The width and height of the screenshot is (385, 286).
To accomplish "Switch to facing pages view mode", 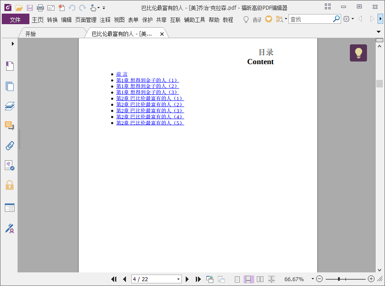I will click(260, 279).
